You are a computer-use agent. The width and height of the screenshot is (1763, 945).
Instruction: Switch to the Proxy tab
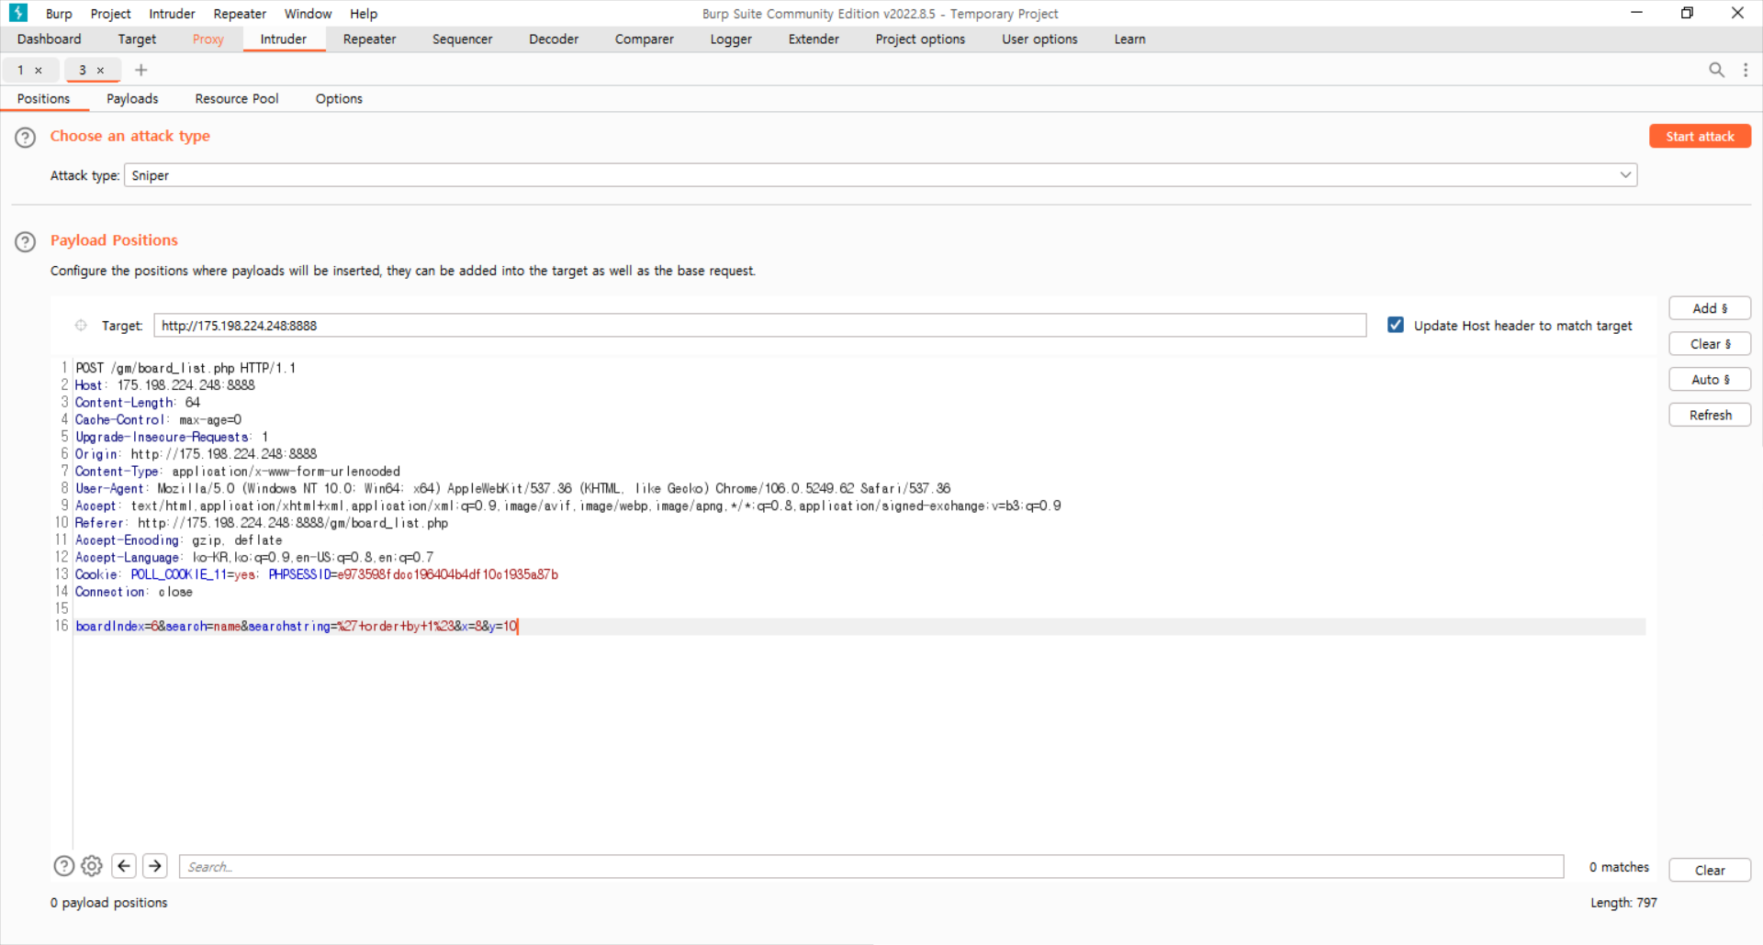coord(208,39)
